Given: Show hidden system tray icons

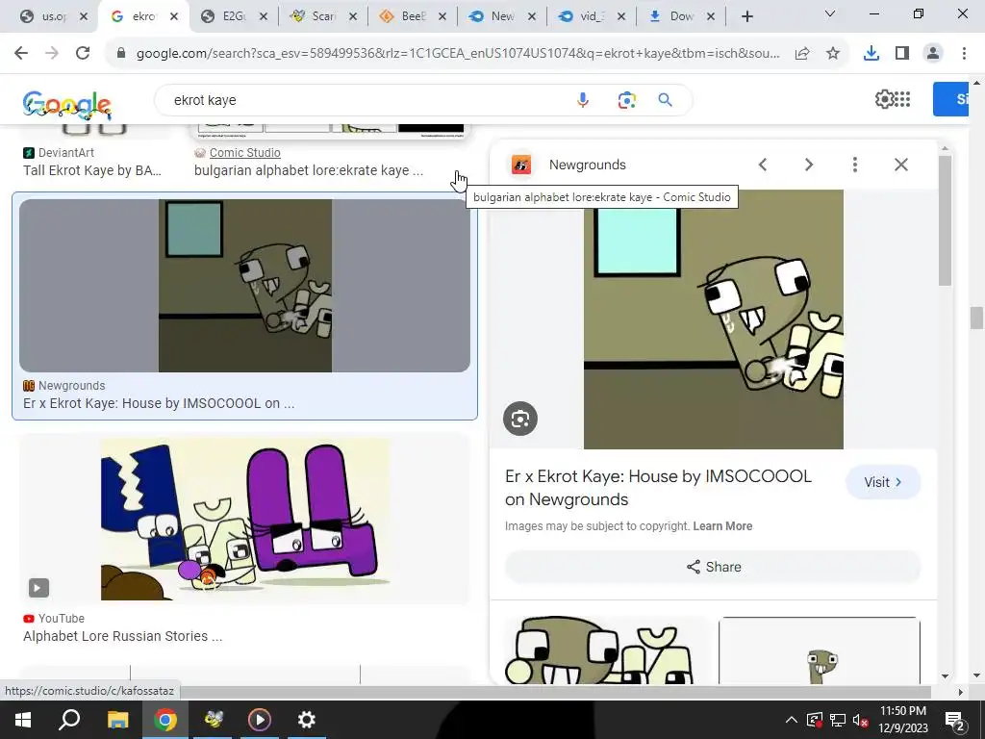Looking at the screenshot, I should tap(792, 720).
